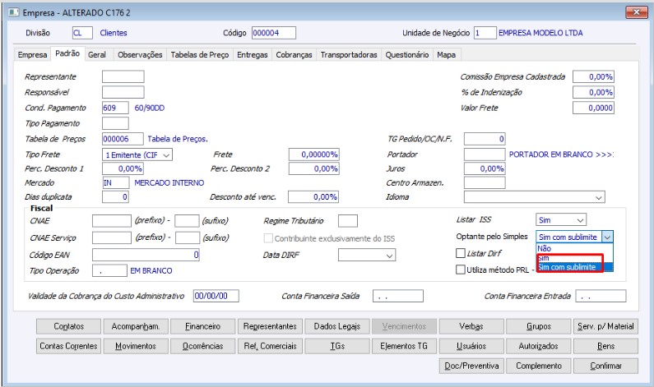Click the Financeiro button

pyautogui.click(x=202, y=326)
